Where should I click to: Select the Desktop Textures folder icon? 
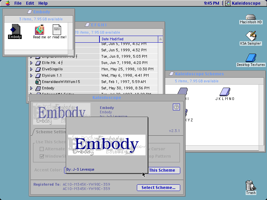(251, 58)
